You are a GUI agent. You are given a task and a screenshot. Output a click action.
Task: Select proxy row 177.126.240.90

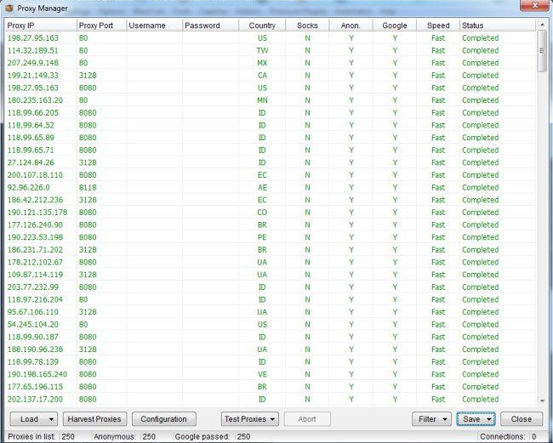[271, 224]
